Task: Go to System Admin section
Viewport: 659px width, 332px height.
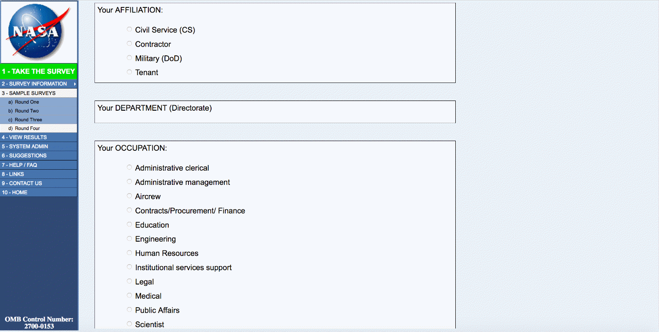Action: [25, 147]
